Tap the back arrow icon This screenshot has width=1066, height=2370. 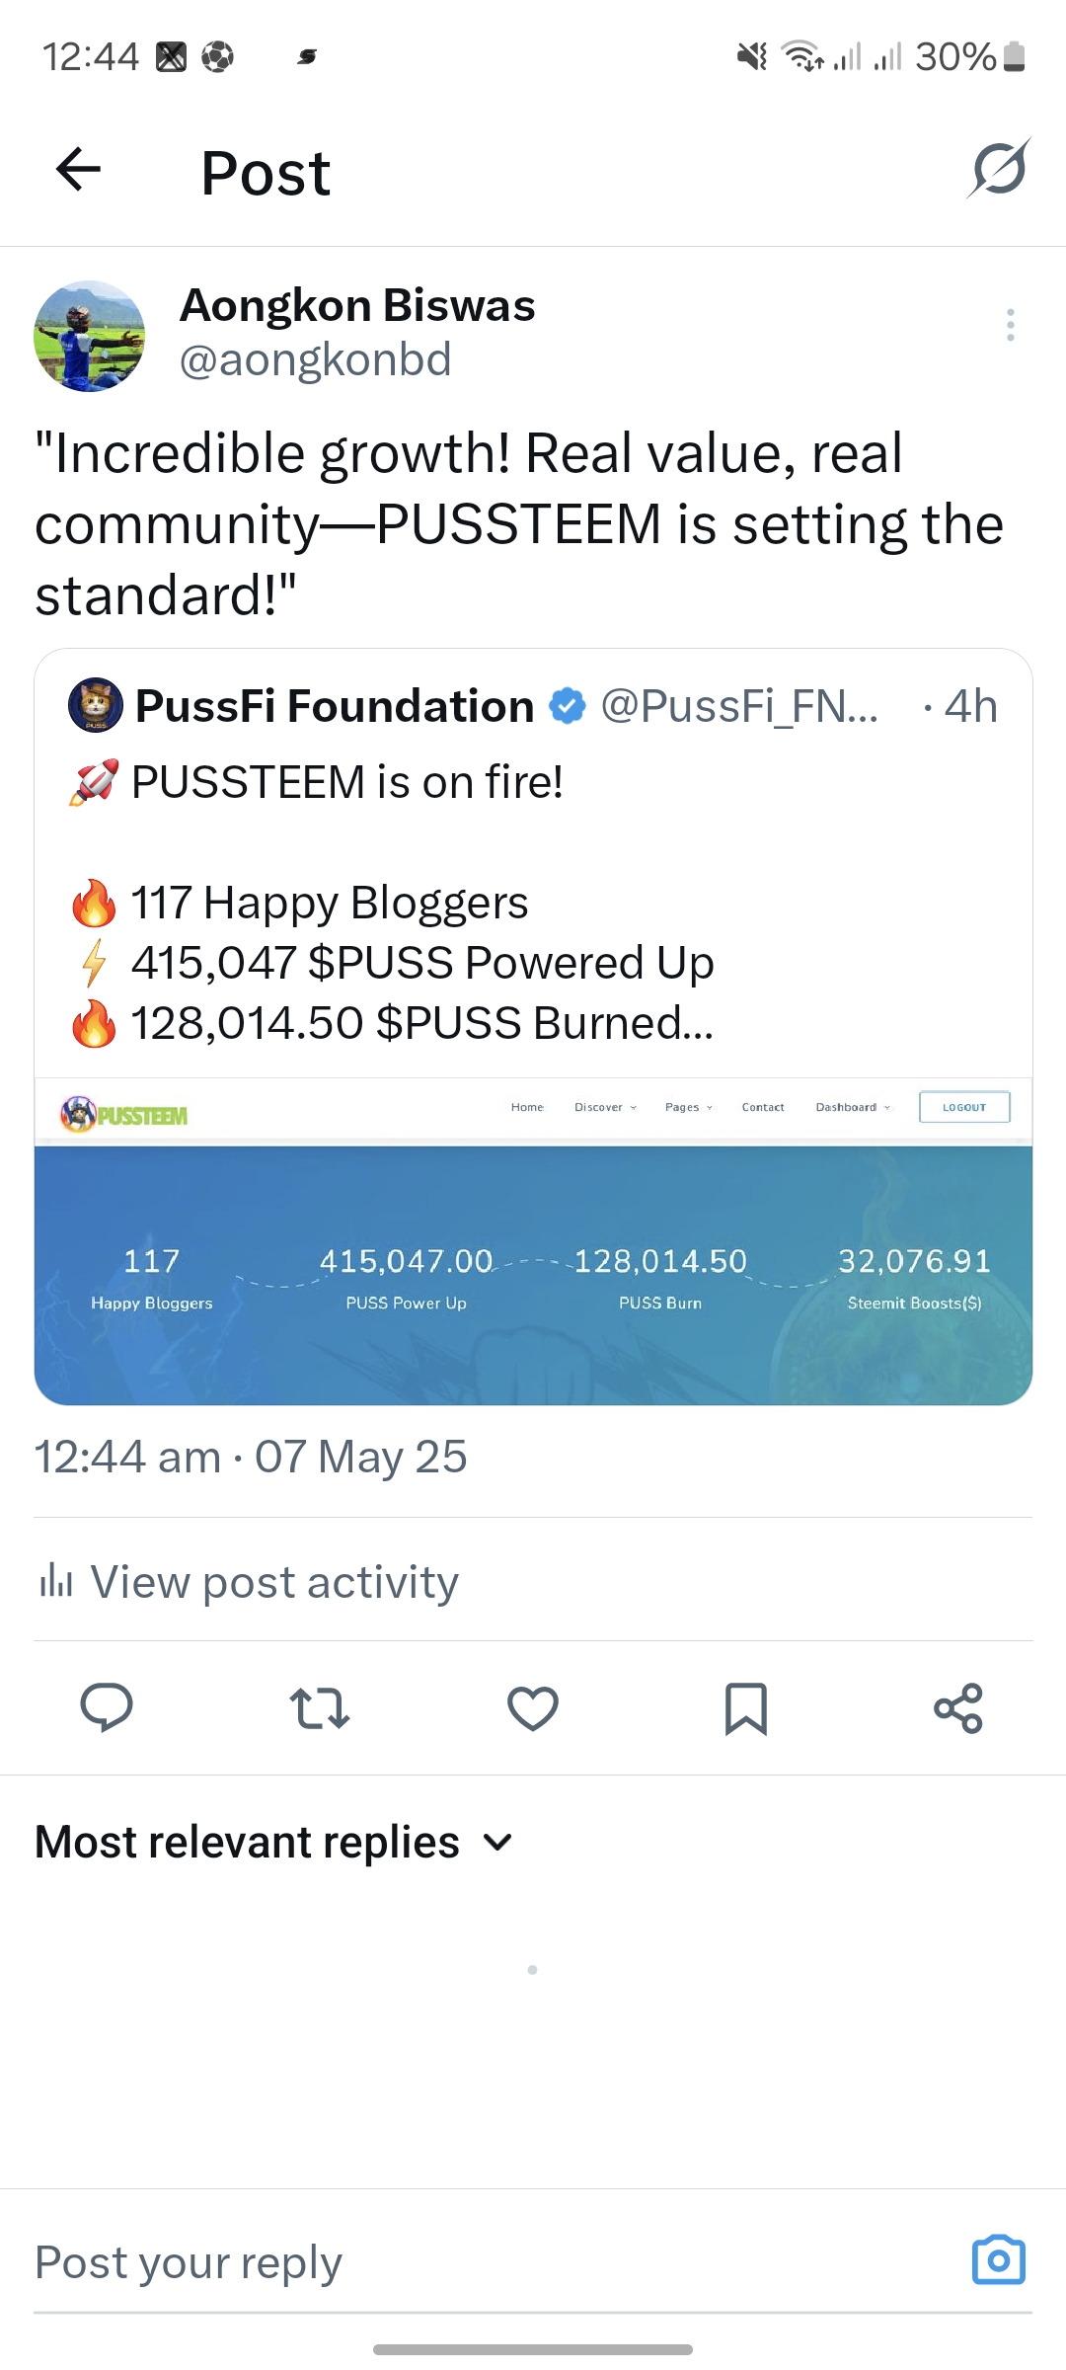pos(79,169)
